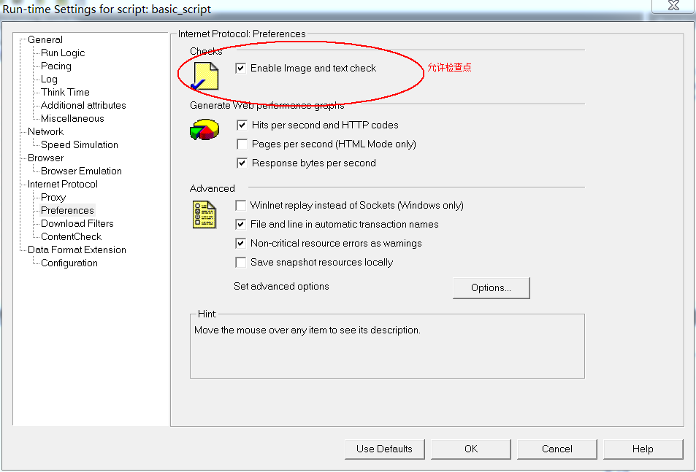Close the Run-time Settings window
696x472 pixels.
click(x=673, y=5)
